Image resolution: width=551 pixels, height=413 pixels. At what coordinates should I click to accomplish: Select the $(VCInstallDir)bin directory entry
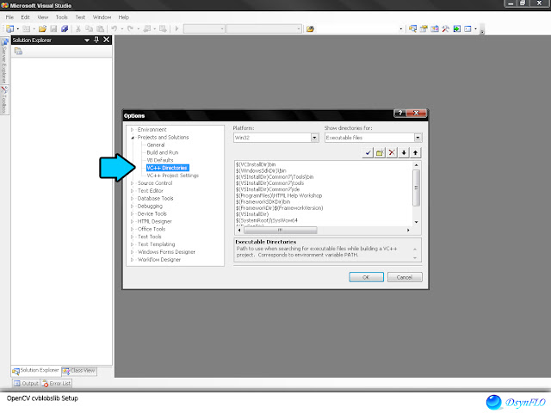(x=256, y=164)
